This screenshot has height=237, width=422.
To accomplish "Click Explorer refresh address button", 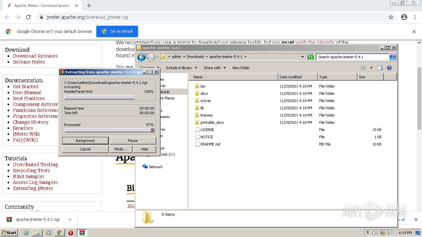I will pos(310,57).
